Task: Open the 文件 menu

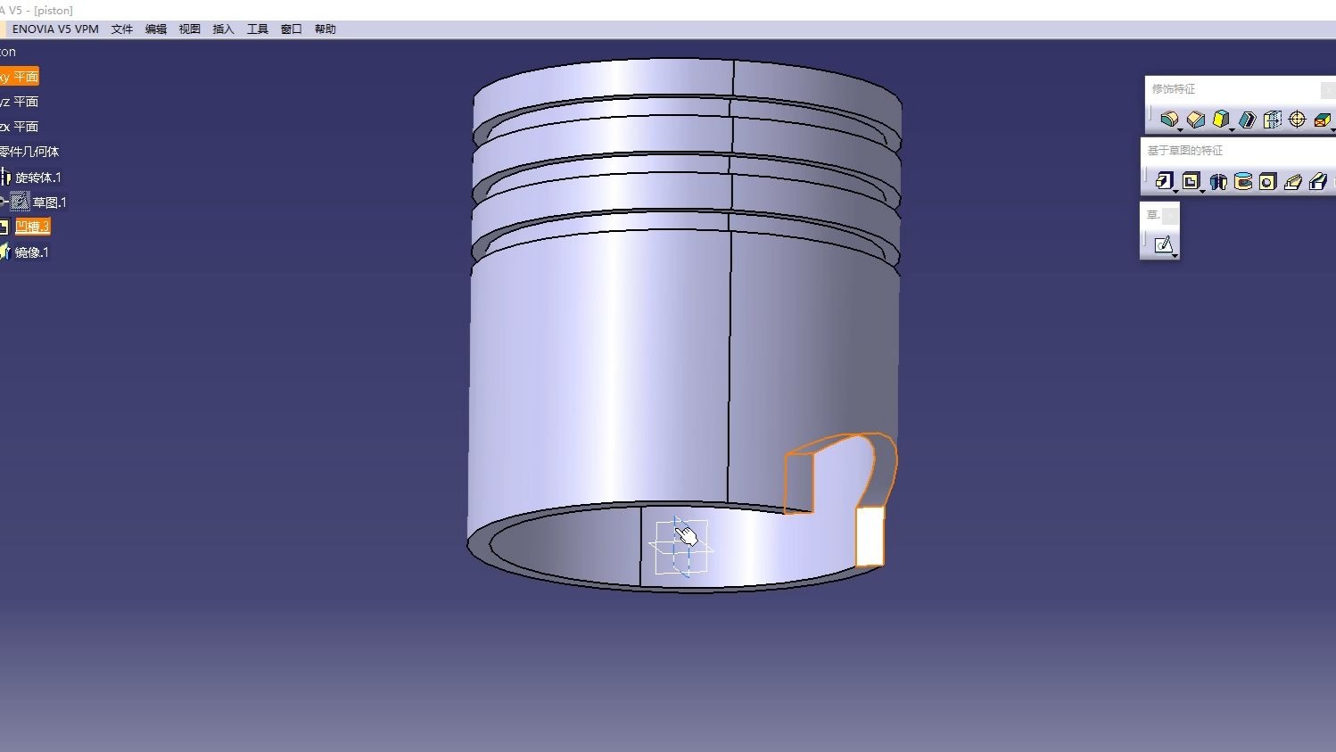Action: click(122, 29)
